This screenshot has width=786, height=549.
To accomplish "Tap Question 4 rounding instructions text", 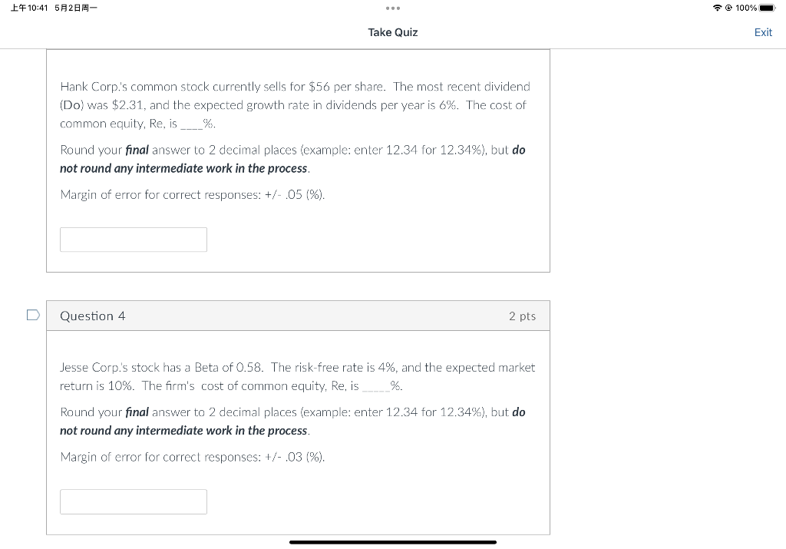I will (x=292, y=421).
